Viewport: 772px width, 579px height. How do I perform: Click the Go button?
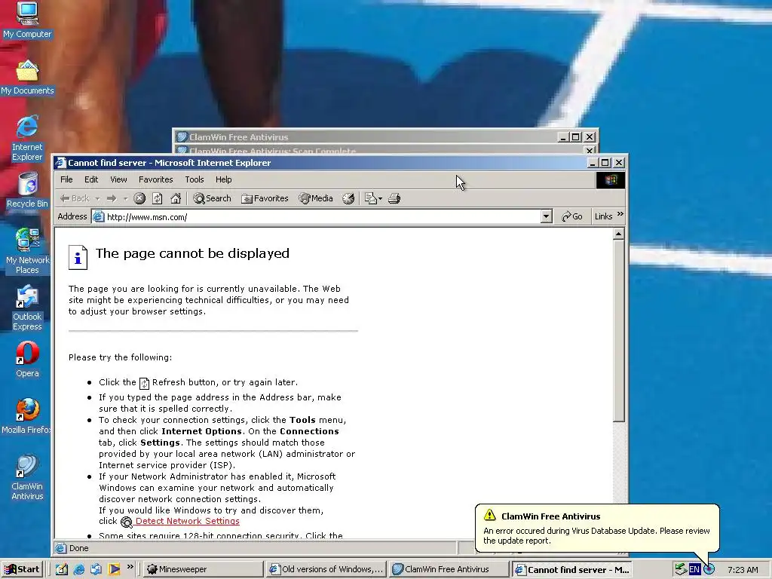[x=572, y=216]
